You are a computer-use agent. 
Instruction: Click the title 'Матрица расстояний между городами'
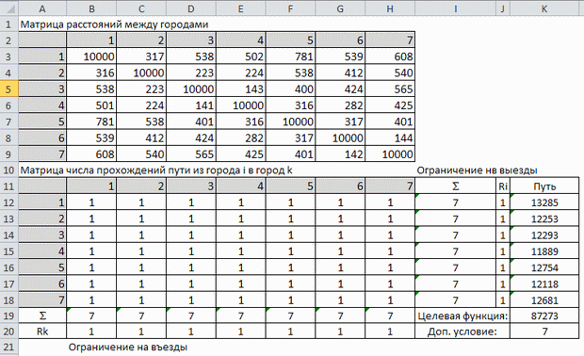[x=114, y=24]
